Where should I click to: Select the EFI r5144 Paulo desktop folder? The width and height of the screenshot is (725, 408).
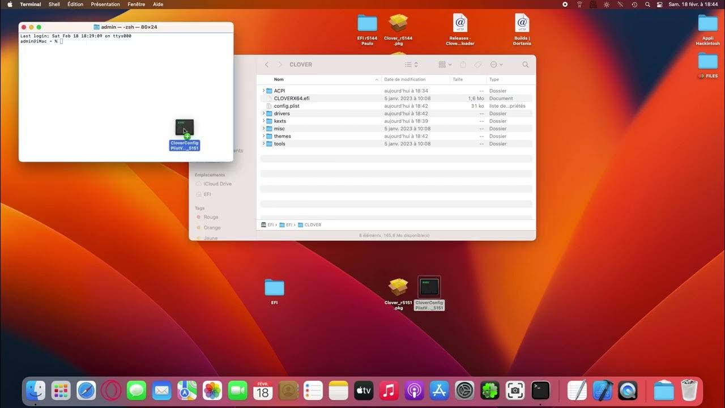coord(367,29)
